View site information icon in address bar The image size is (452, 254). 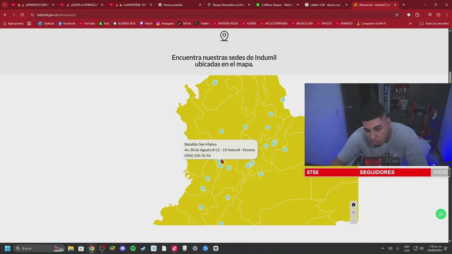[32, 15]
